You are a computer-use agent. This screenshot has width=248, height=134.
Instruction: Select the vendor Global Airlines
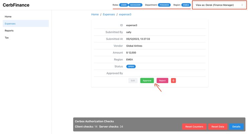pos(134,46)
